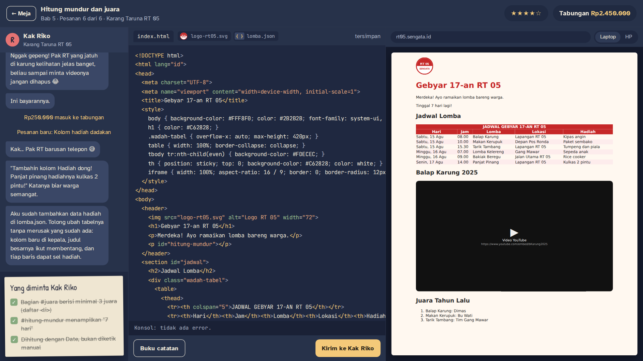643x361 pixels.
Task: Open Buku catatan
Action: [x=159, y=348]
